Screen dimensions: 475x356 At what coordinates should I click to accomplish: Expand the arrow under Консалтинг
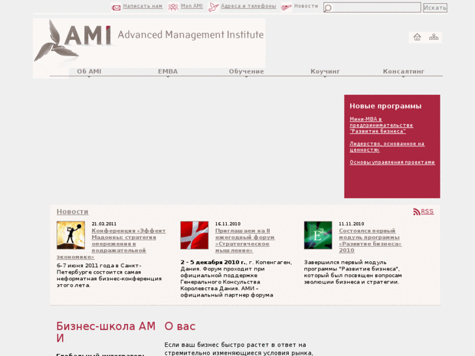[403, 77]
